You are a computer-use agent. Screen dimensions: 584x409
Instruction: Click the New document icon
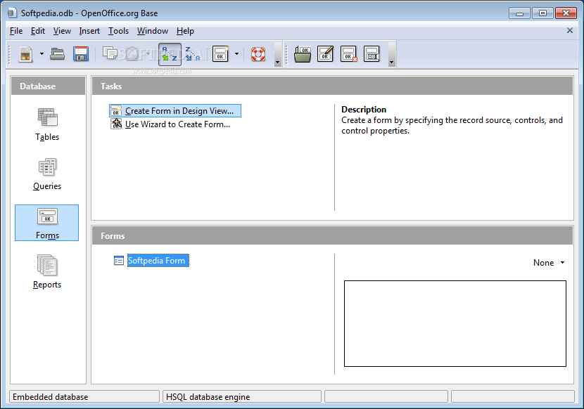point(26,54)
